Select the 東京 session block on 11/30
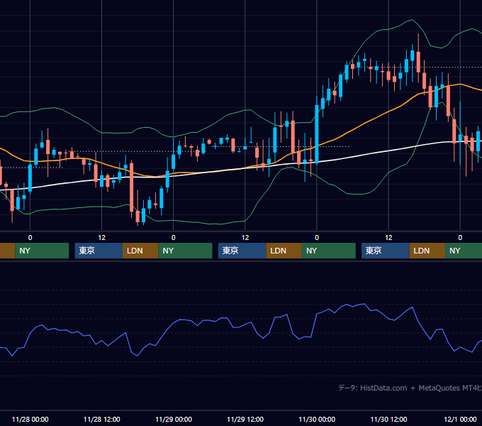 pos(386,251)
